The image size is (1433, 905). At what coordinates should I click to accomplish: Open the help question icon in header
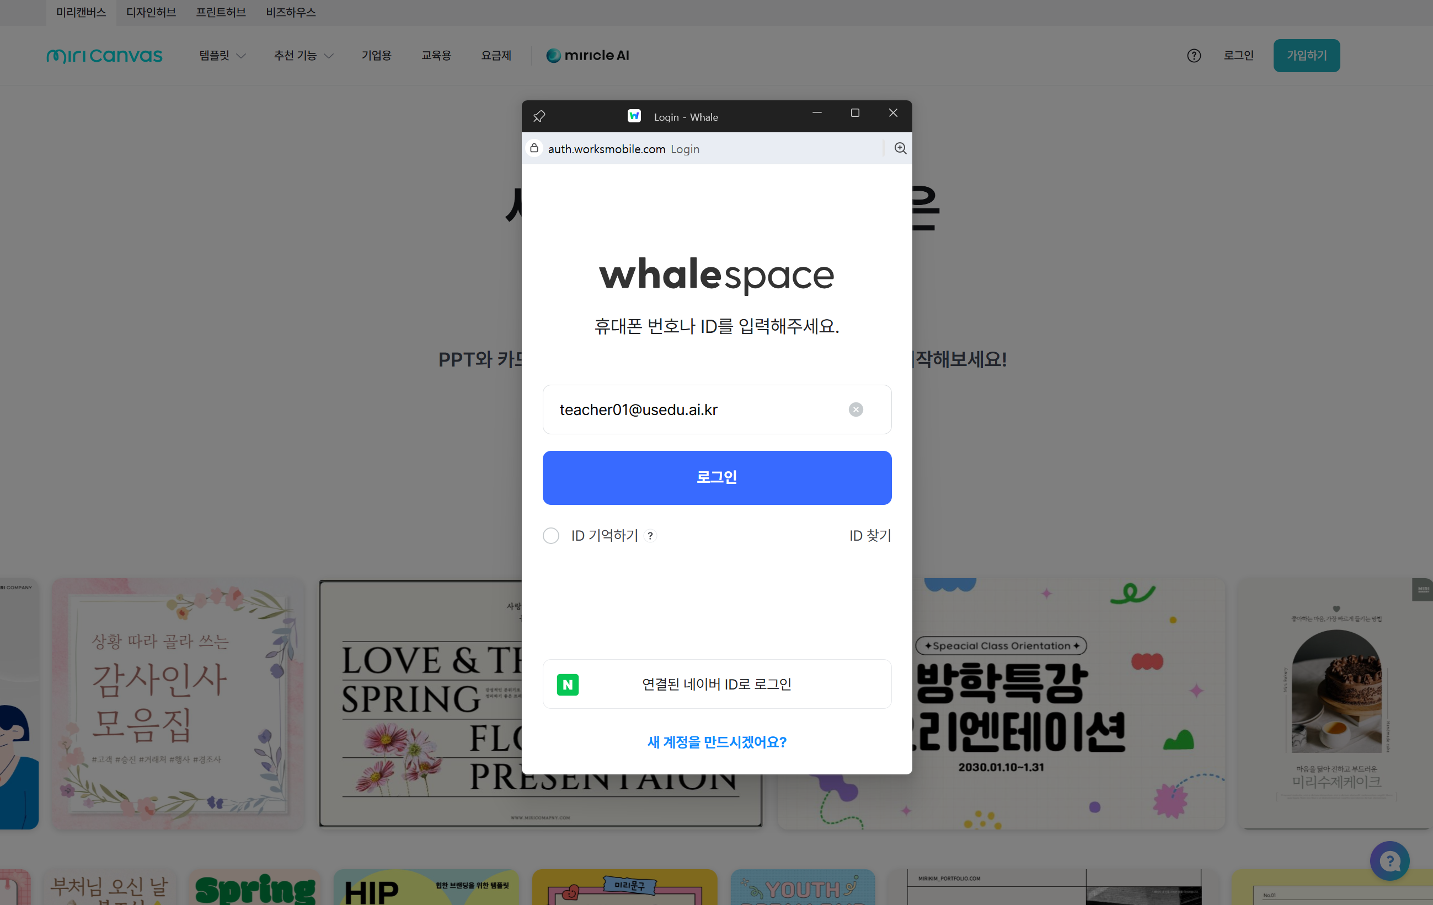click(x=1193, y=56)
